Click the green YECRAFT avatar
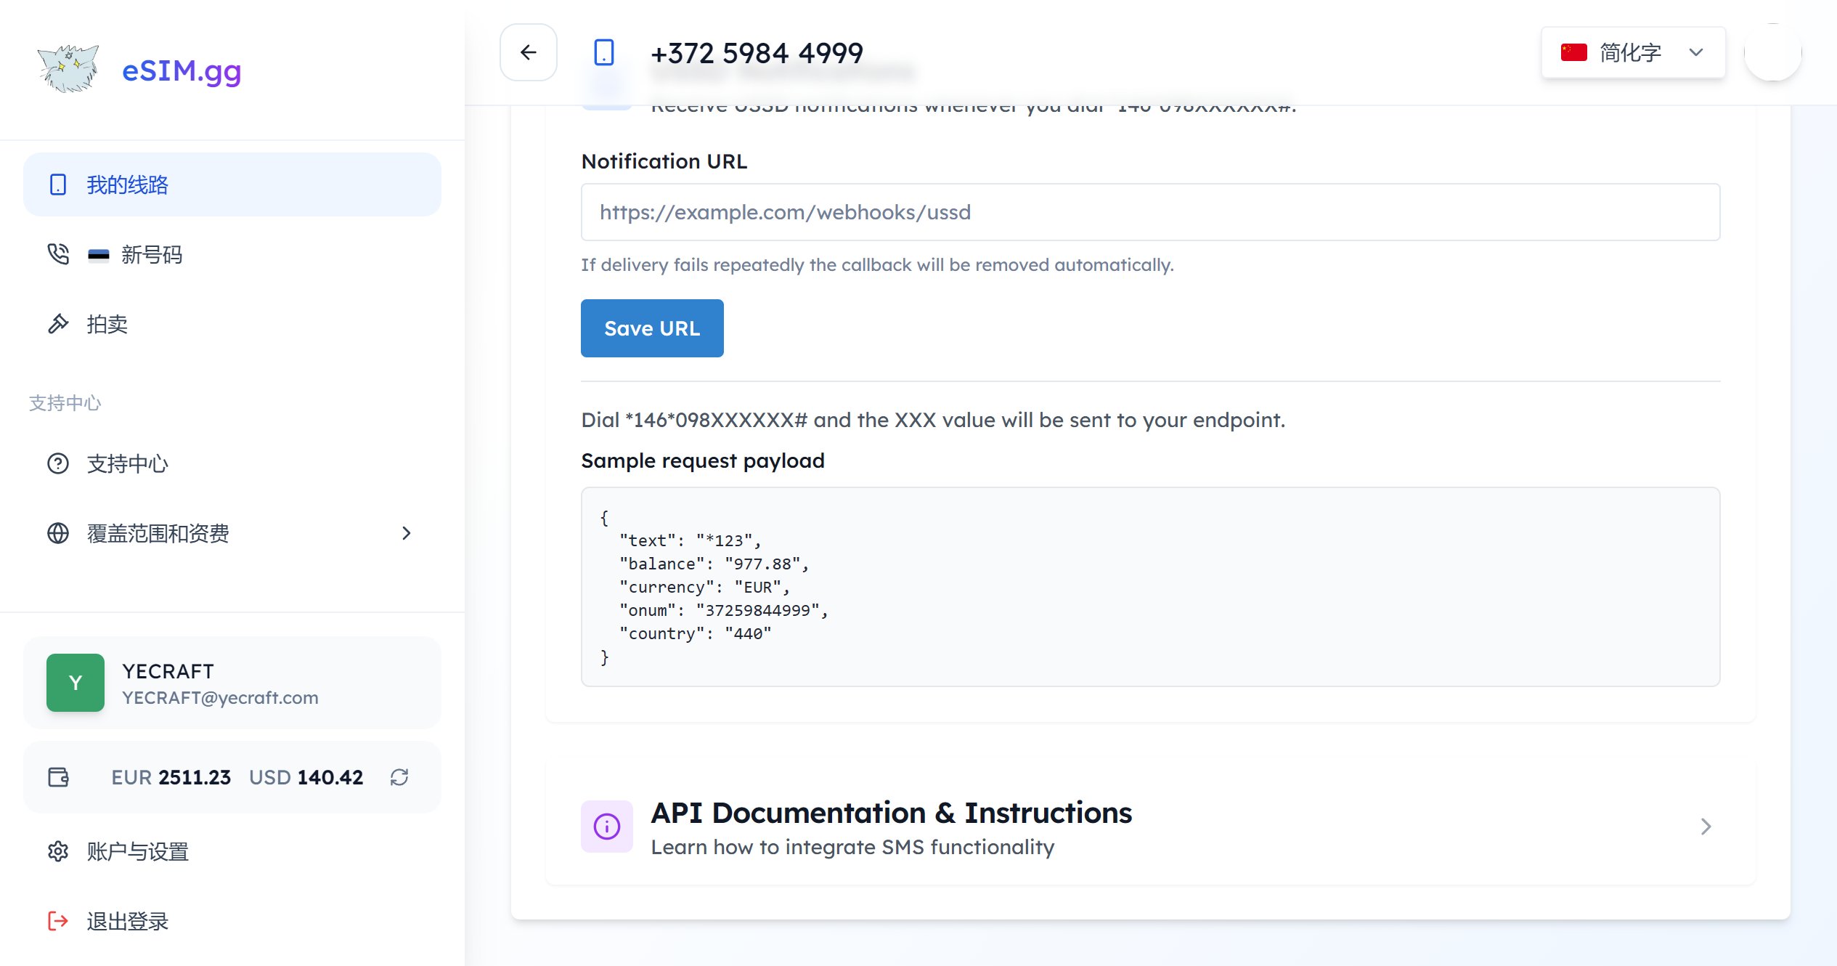1837x966 pixels. [75, 682]
